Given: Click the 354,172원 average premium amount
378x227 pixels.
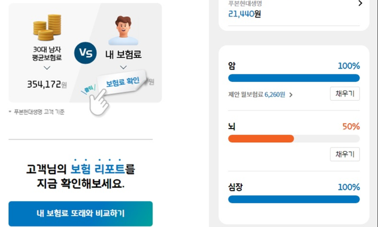Looking at the screenshot, I should tap(47, 84).
